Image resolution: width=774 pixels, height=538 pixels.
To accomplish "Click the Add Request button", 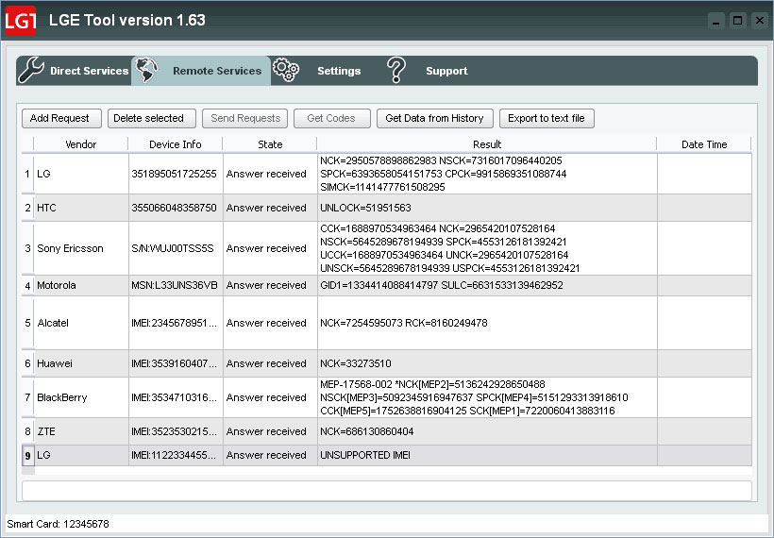I will (61, 119).
